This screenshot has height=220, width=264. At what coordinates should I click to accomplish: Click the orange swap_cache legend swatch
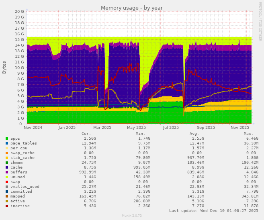coord(7,153)
